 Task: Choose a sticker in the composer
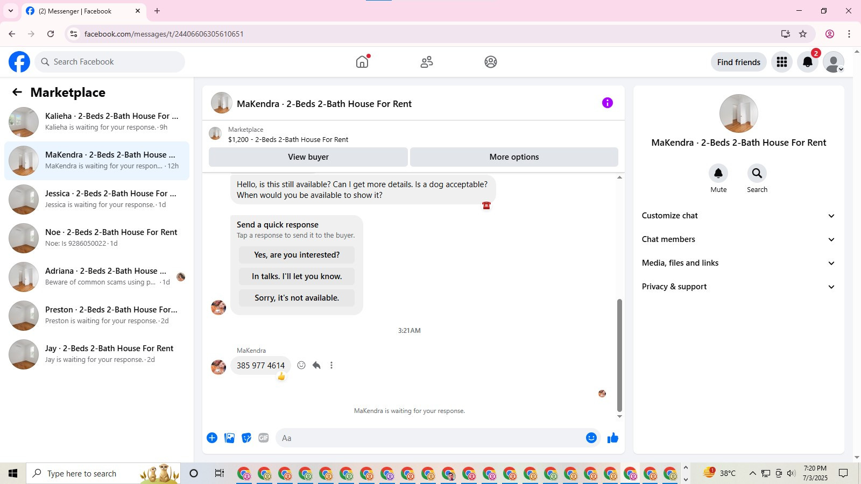click(246, 438)
